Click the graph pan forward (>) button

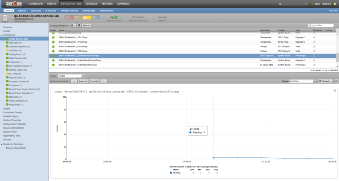pos(104,81)
